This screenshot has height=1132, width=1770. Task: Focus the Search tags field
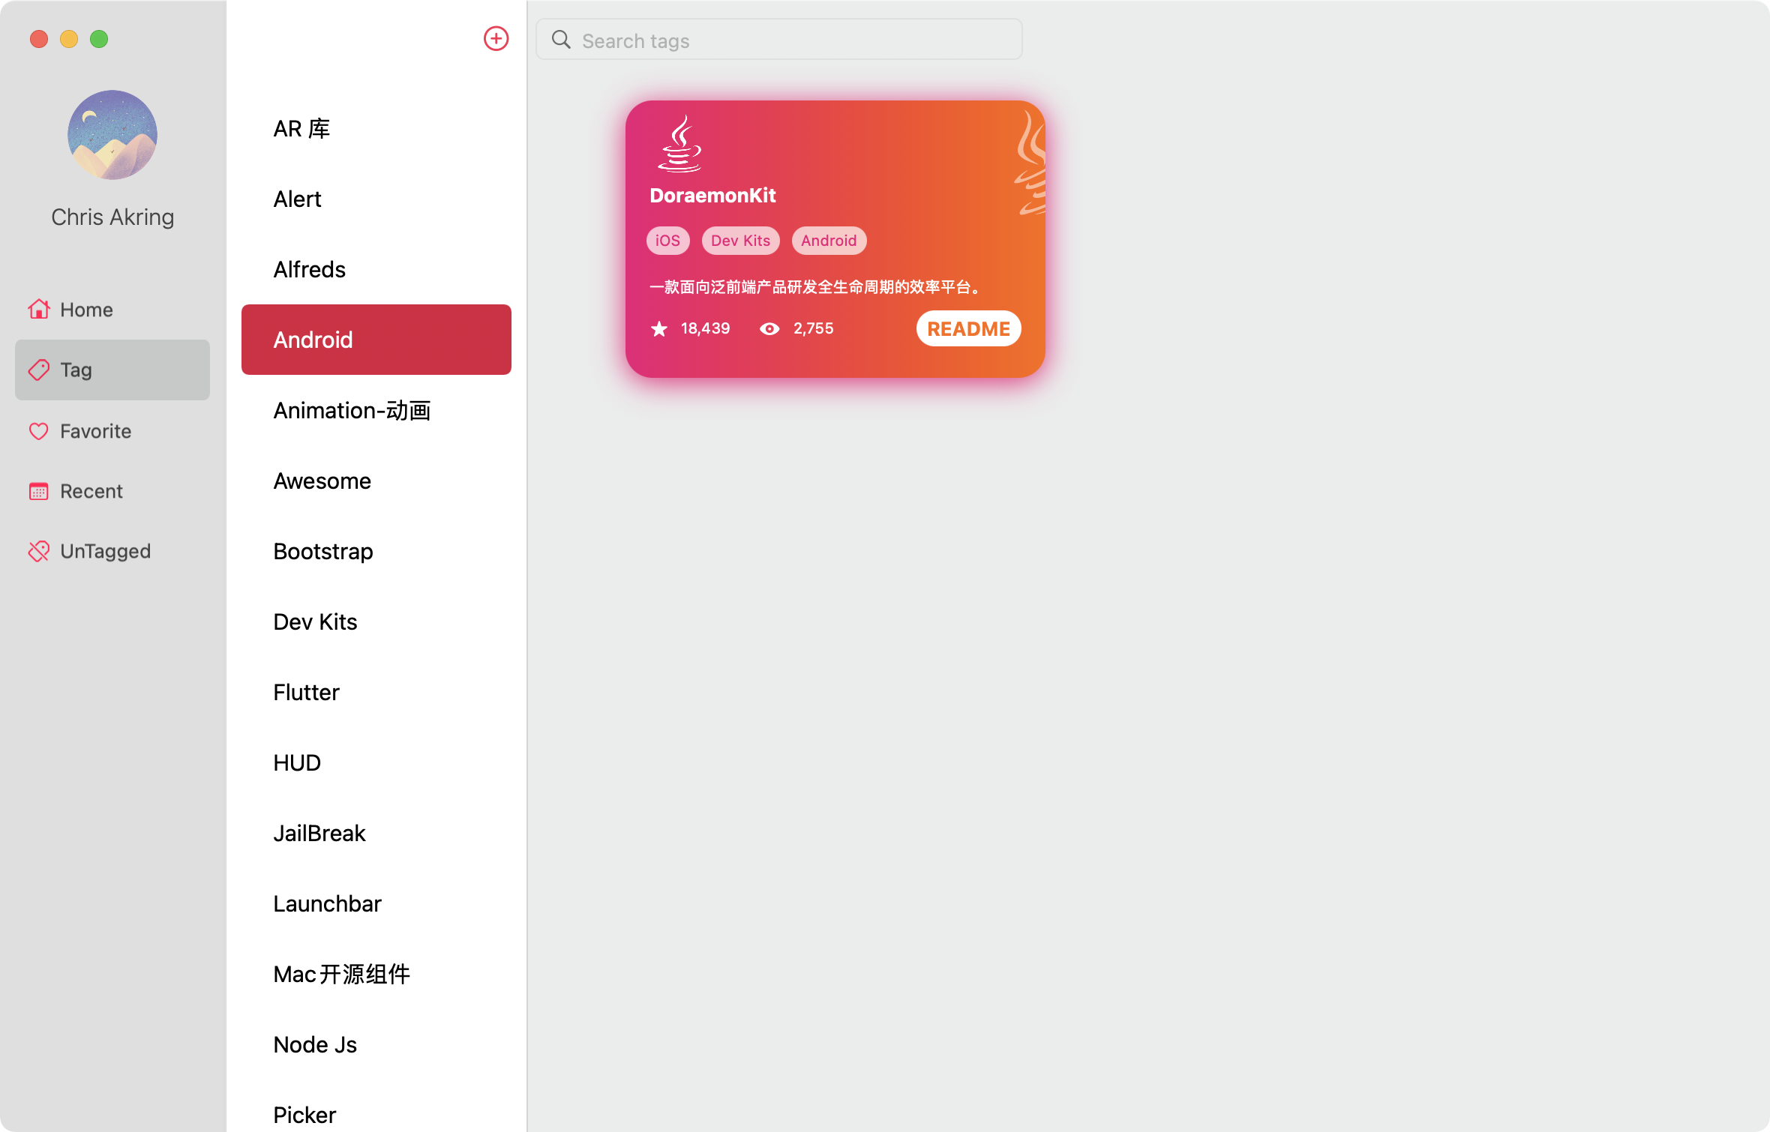[779, 40]
